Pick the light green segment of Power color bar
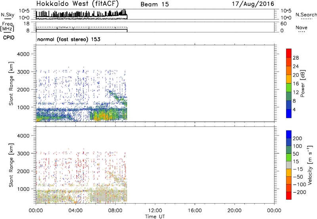 (289, 88)
